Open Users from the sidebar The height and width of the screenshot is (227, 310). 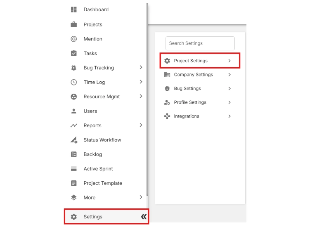[90, 111]
